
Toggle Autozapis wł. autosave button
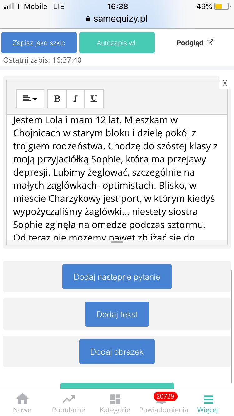[x=117, y=43]
